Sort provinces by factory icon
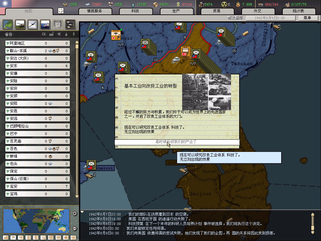 (x=51, y=34)
